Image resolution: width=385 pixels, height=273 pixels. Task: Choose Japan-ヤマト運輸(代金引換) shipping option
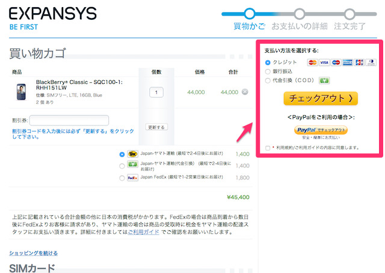tap(122, 166)
